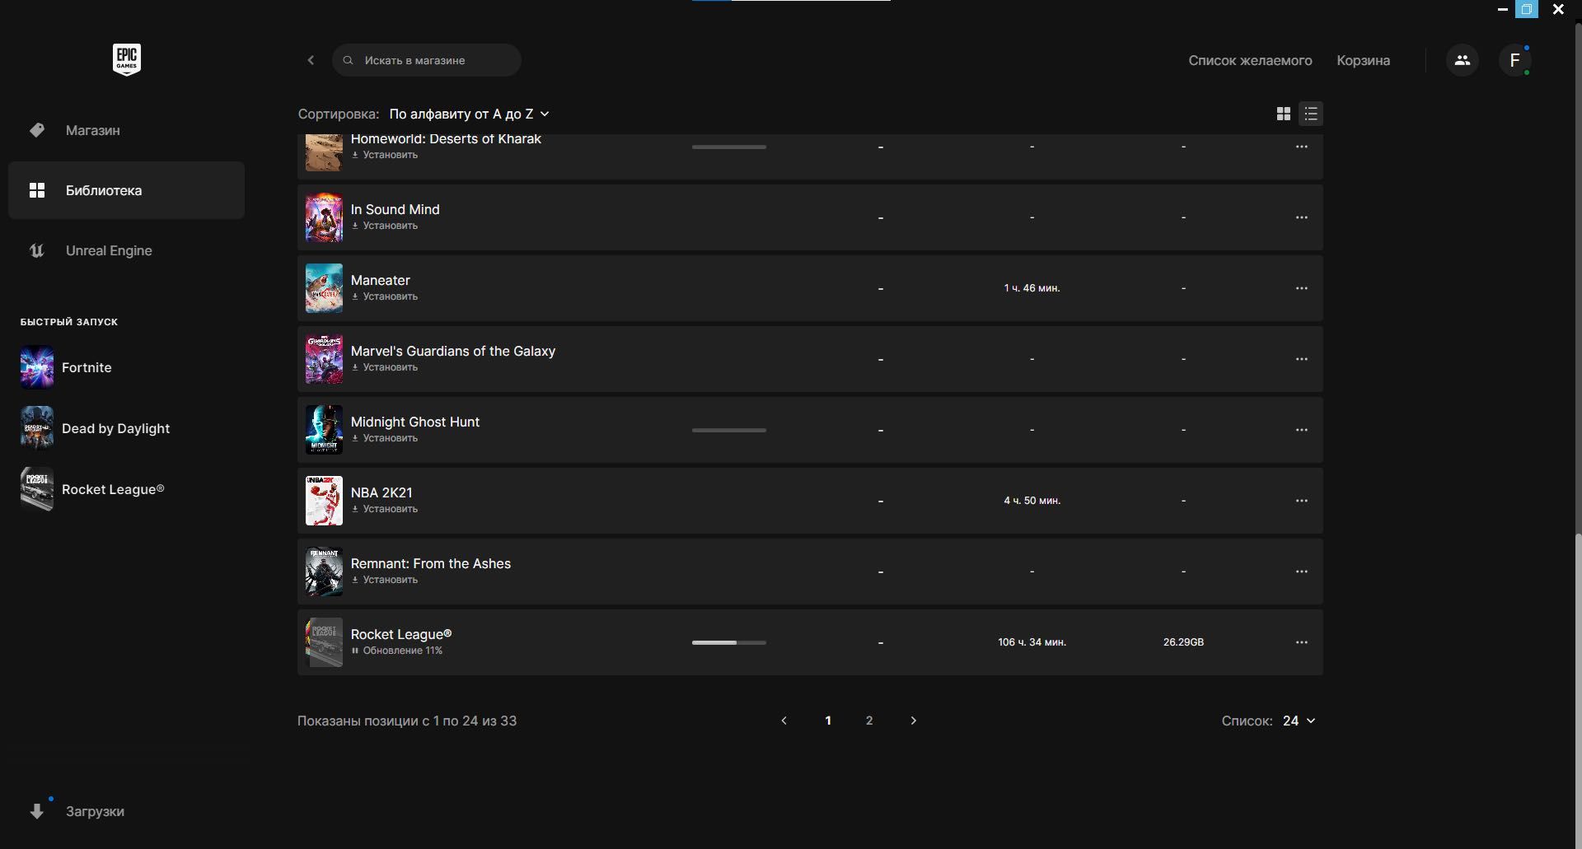Install Homeworld: Deserts of Kharak via Установить
This screenshot has width=1582, height=849.
tap(385, 155)
